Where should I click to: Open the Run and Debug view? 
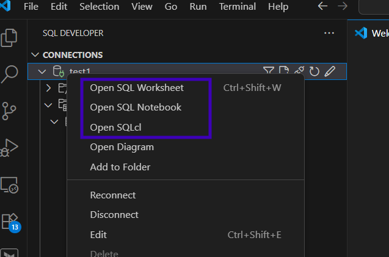coord(9,148)
